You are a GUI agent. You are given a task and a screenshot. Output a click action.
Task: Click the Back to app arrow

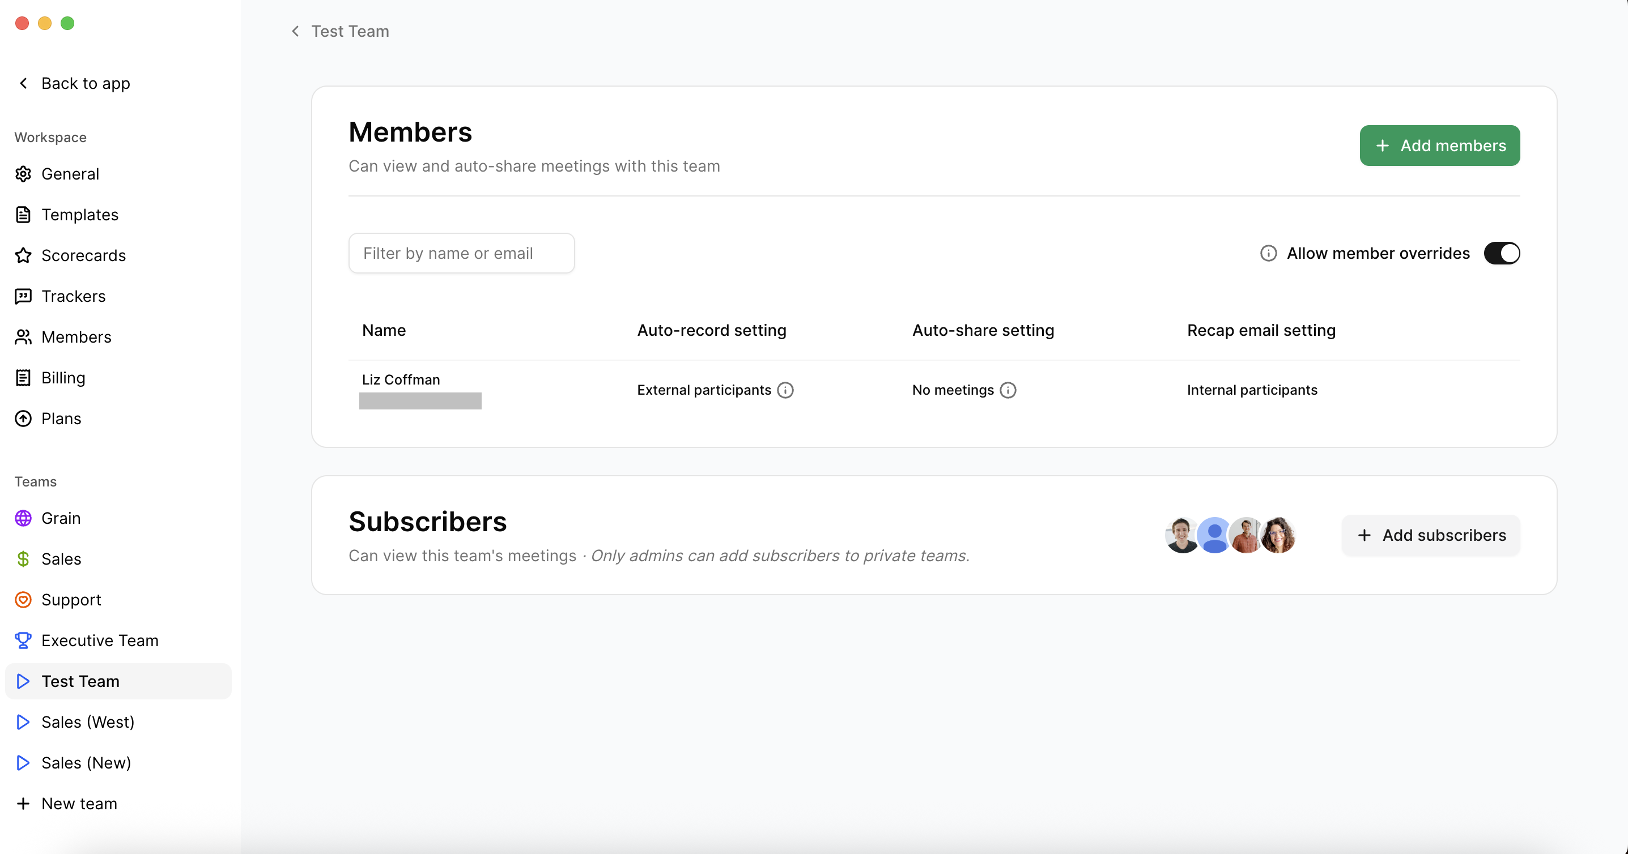[23, 83]
